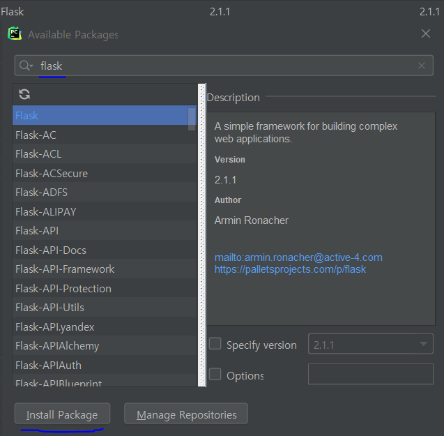444x436 pixels.
Task: Select the Flask-API package
Action: [x=105, y=231]
